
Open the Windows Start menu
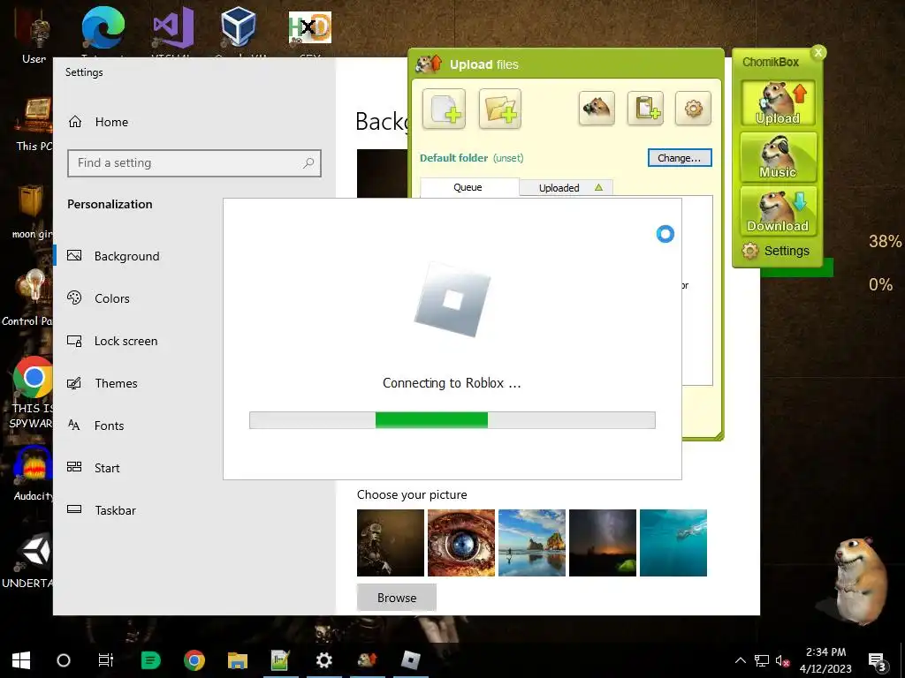pos(21,660)
